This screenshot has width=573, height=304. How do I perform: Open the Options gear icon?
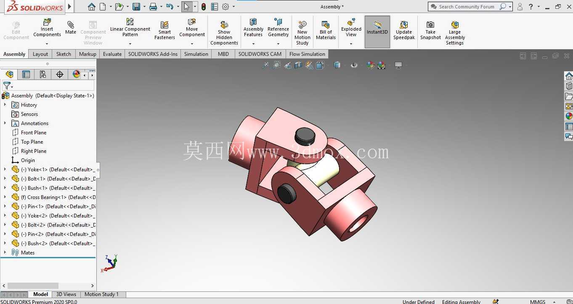coord(225,6)
